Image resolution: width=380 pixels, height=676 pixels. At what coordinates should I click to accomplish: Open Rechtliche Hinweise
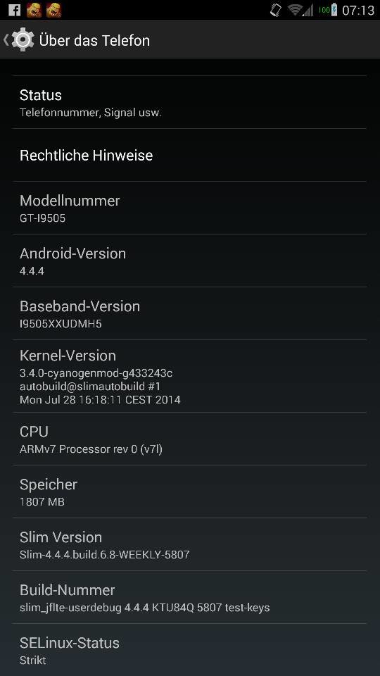pyautogui.click(x=189, y=155)
